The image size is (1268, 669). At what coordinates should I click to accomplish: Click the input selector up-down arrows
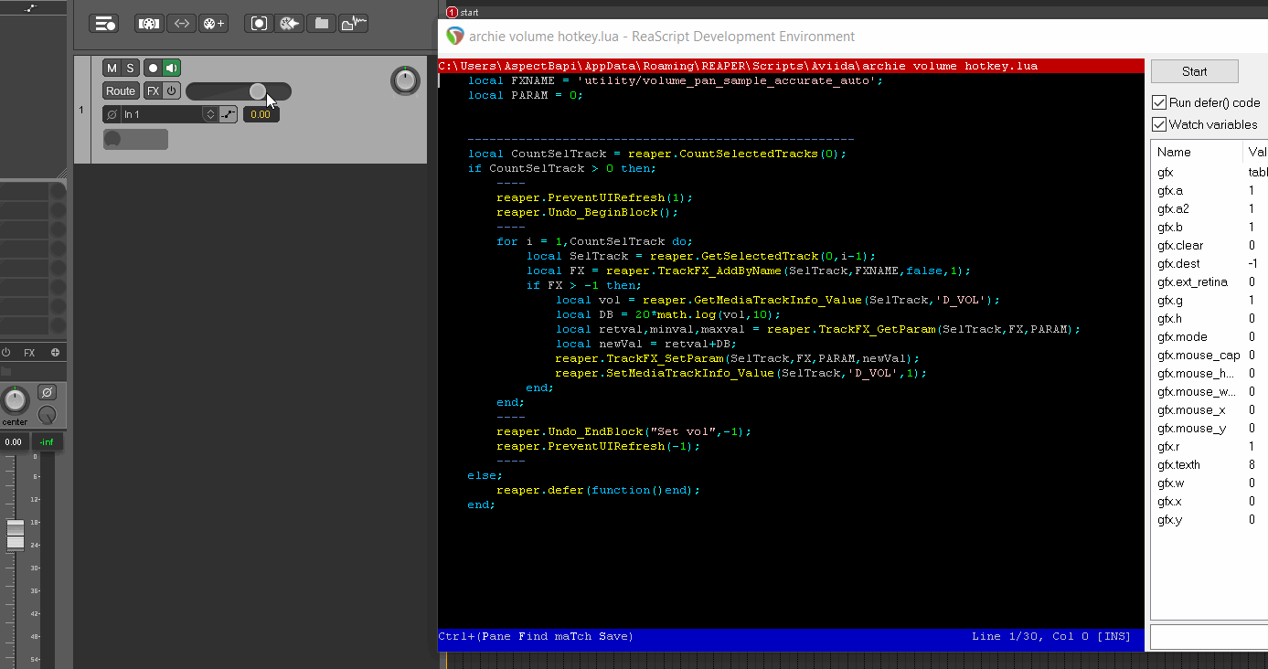pos(210,114)
